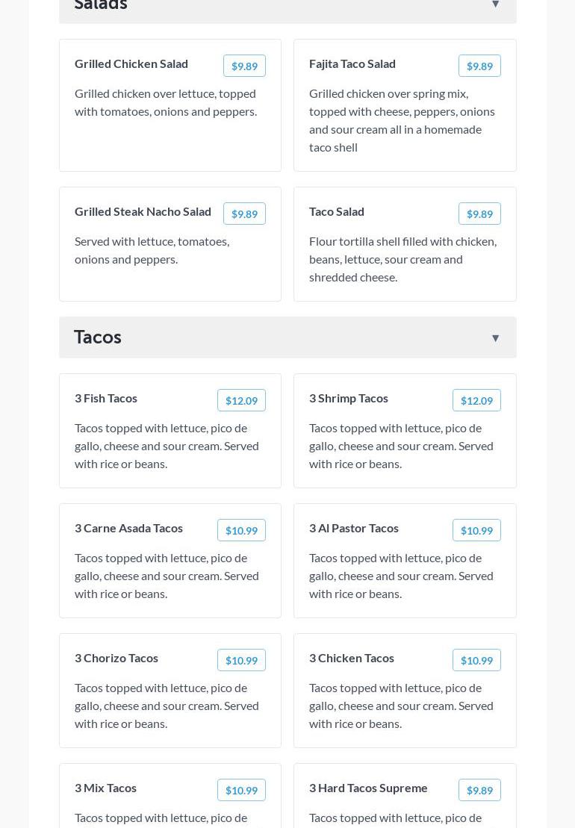Click 3 Hard Tacos Supreme $9.89 price

click(x=479, y=791)
